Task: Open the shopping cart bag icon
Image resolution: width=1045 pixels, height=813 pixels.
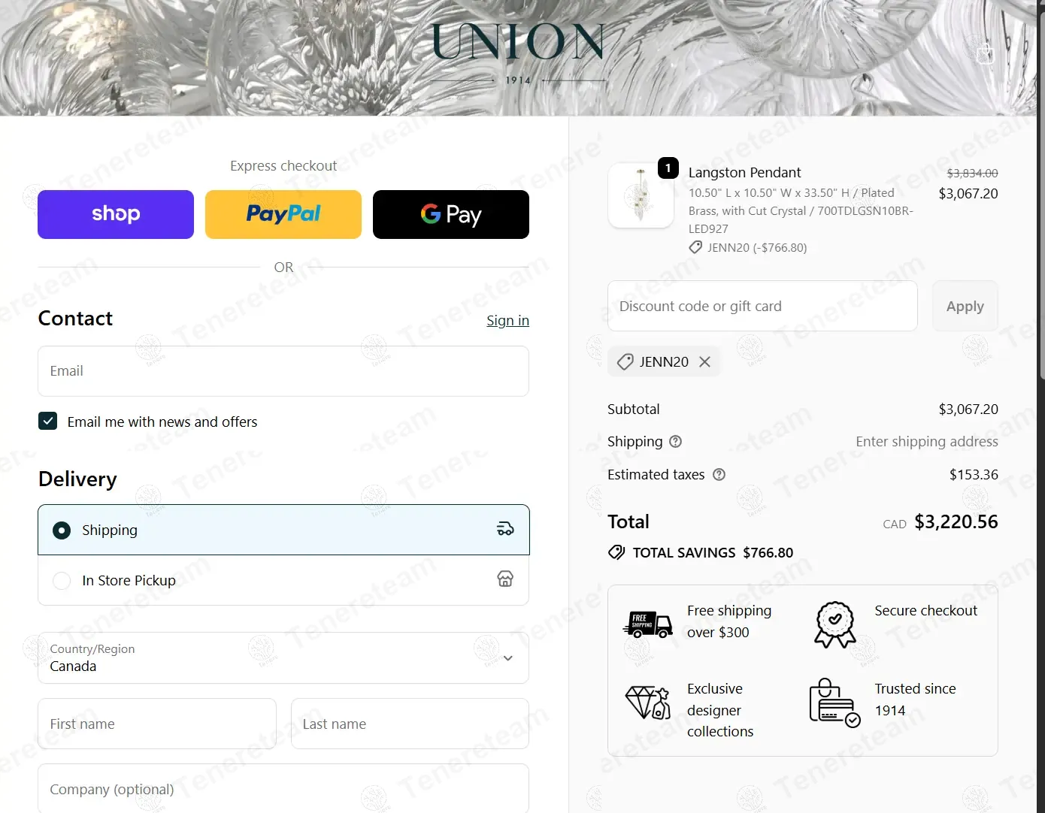Action: pyautogui.click(x=985, y=55)
